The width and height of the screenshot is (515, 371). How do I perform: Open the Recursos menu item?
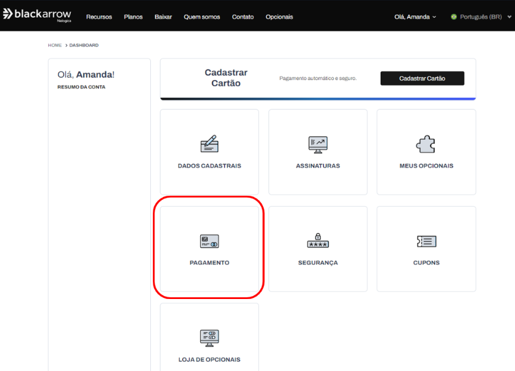pos(99,17)
